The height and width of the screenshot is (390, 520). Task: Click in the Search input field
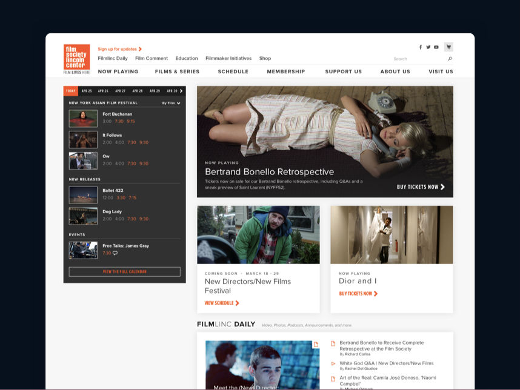pyautogui.click(x=419, y=59)
